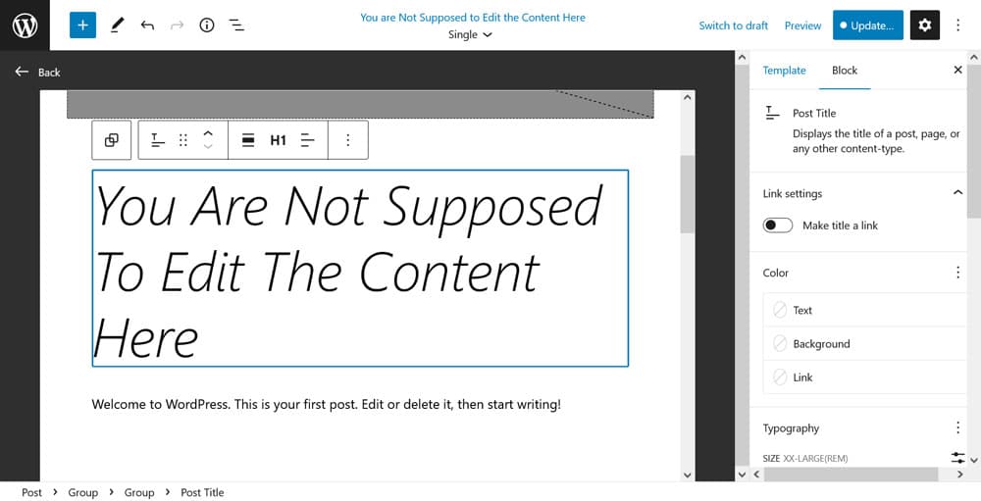
Task: Open the List View icon
Action: click(236, 25)
